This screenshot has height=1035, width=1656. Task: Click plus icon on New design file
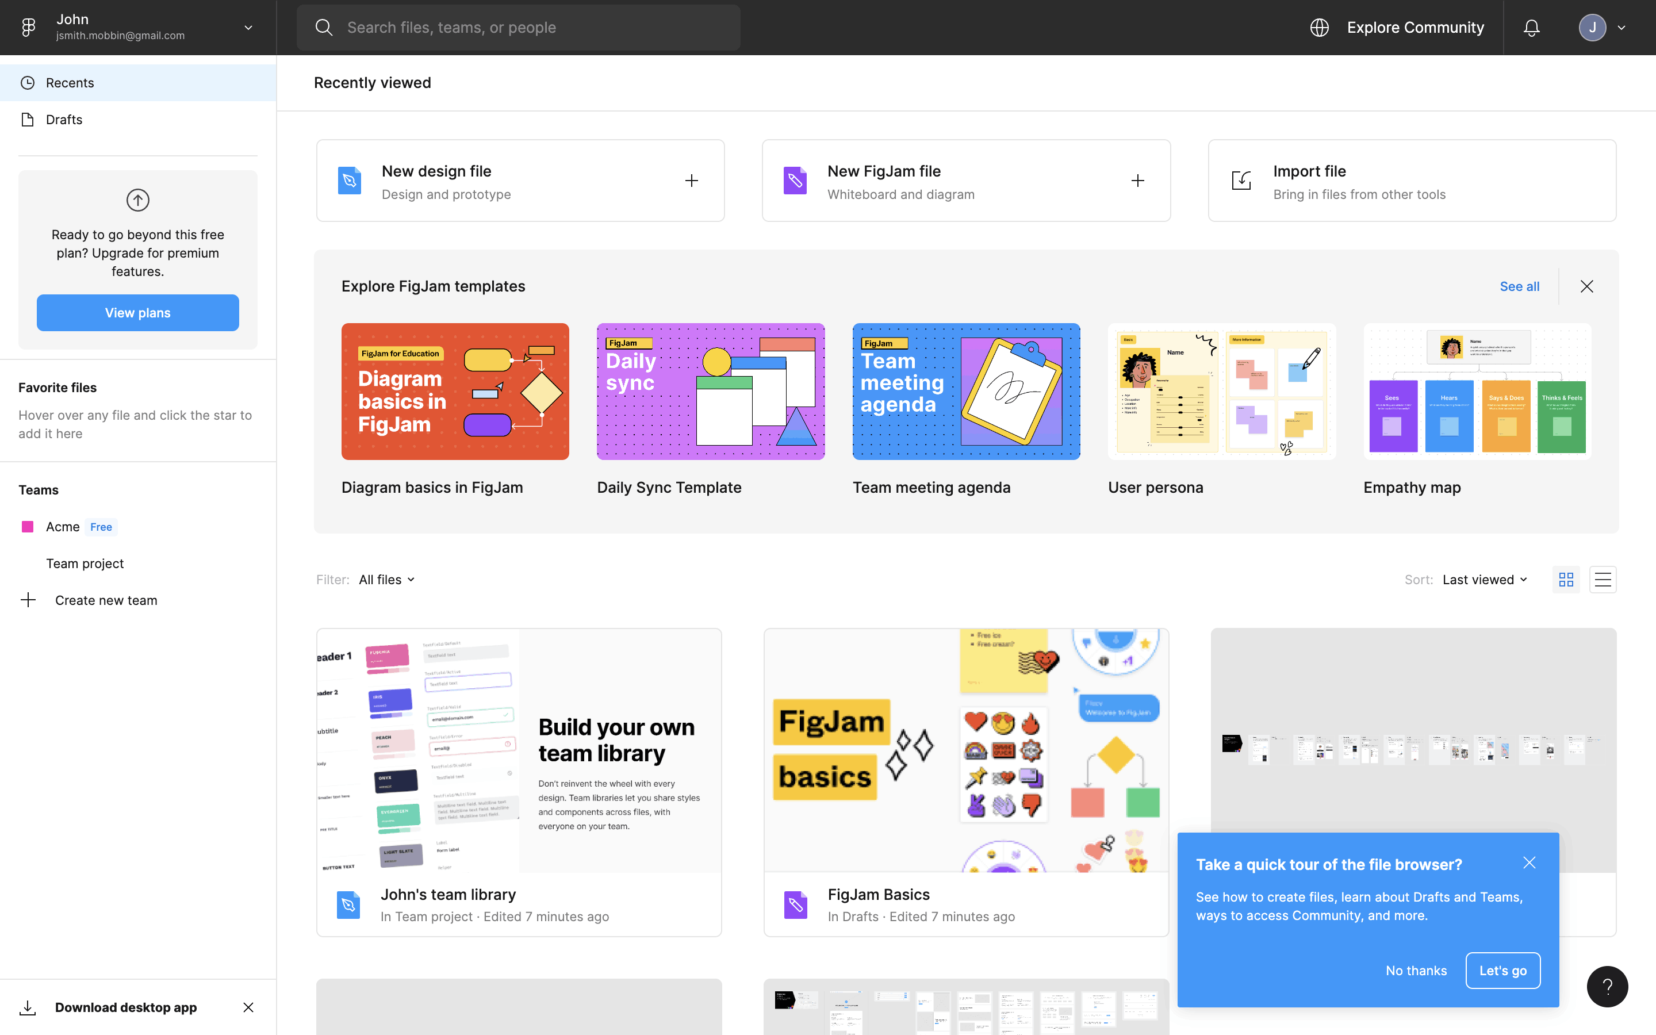[x=691, y=181]
